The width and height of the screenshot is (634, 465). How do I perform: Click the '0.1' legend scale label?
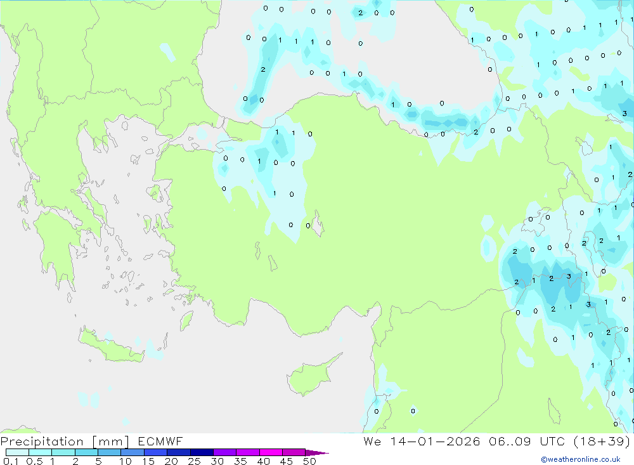(x=11, y=461)
